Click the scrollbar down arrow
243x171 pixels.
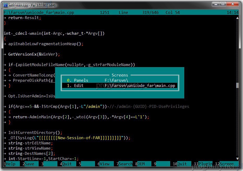[237, 159]
